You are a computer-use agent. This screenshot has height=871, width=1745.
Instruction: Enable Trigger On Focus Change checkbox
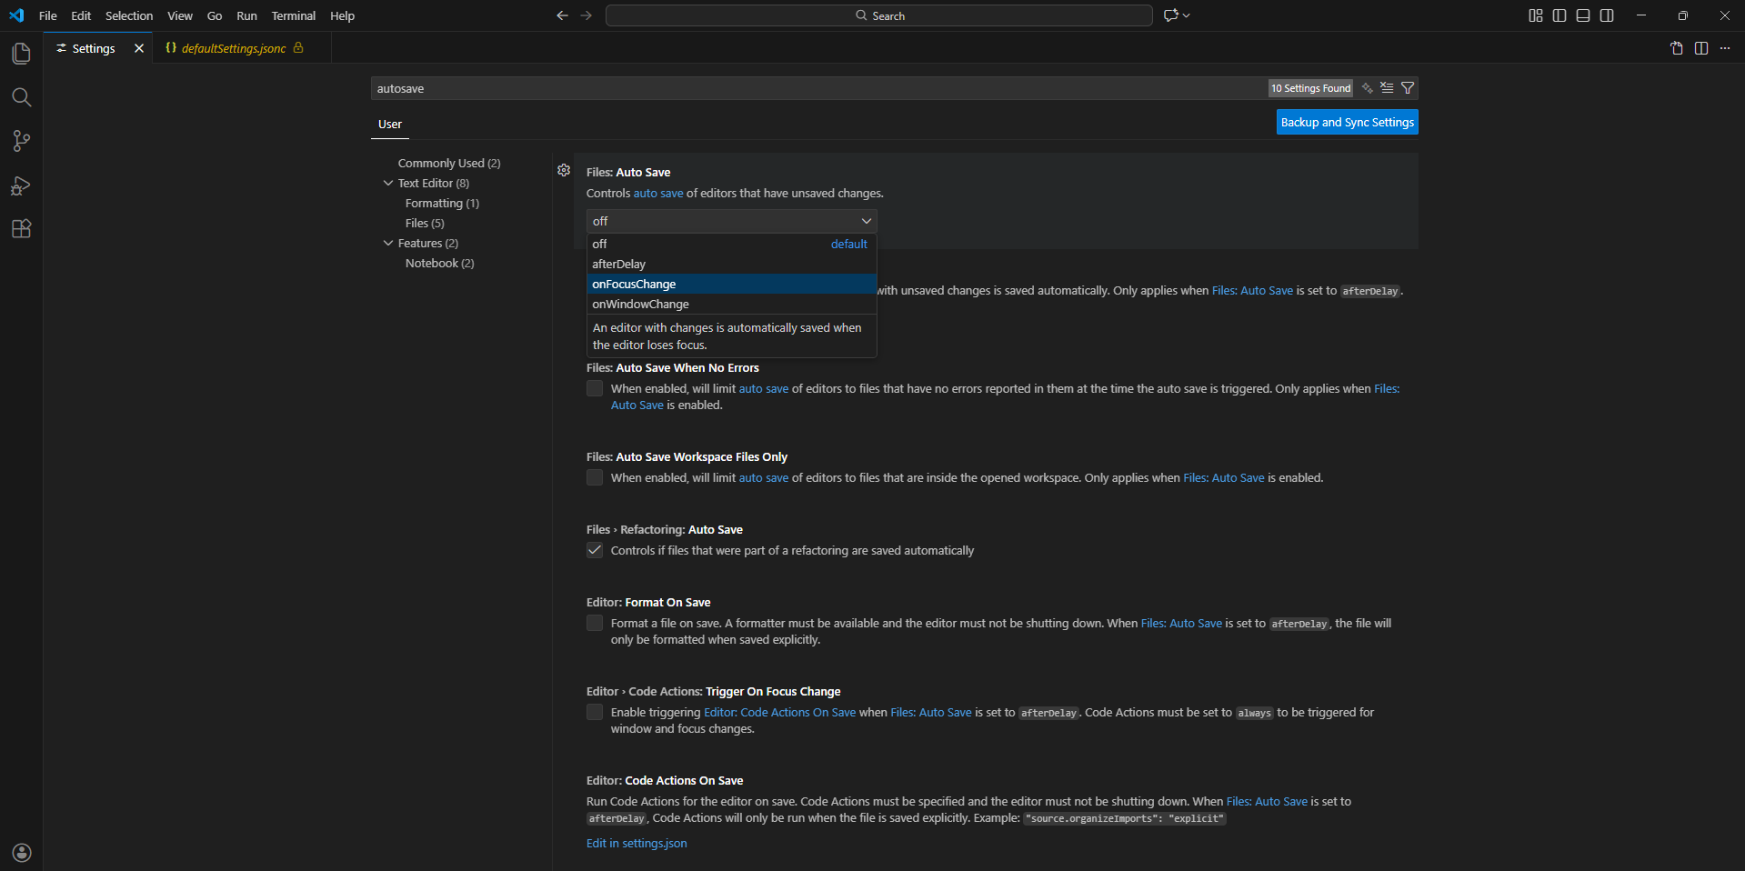[595, 712]
